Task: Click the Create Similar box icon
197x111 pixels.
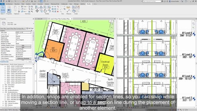Action: tap(74, 11)
